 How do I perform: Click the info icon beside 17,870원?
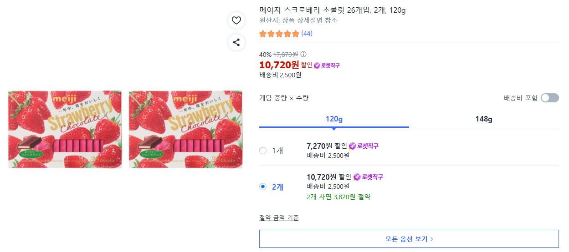(x=303, y=55)
